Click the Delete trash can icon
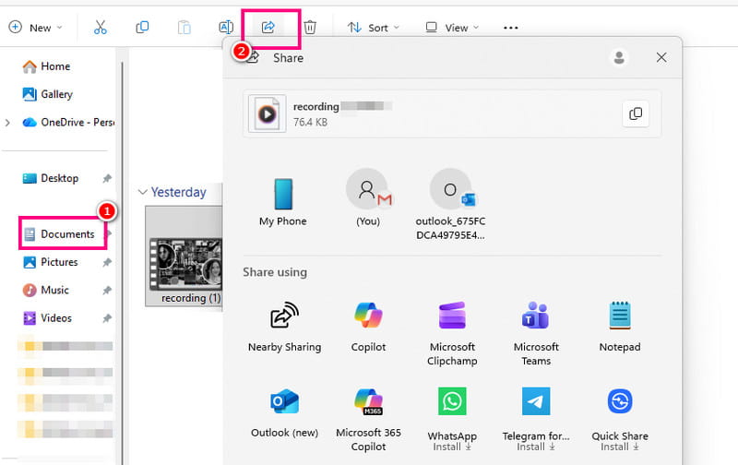The image size is (738, 465). tap(310, 28)
